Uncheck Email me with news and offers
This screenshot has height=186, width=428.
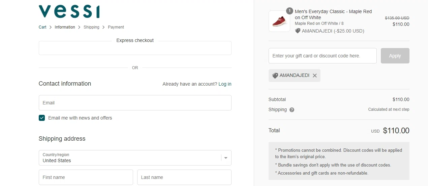tap(42, 118)
